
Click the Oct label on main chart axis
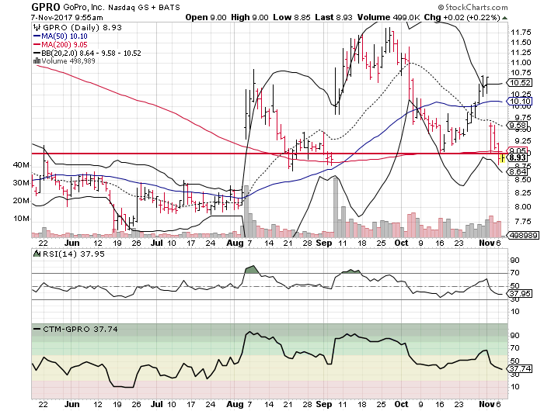point(402,243)
